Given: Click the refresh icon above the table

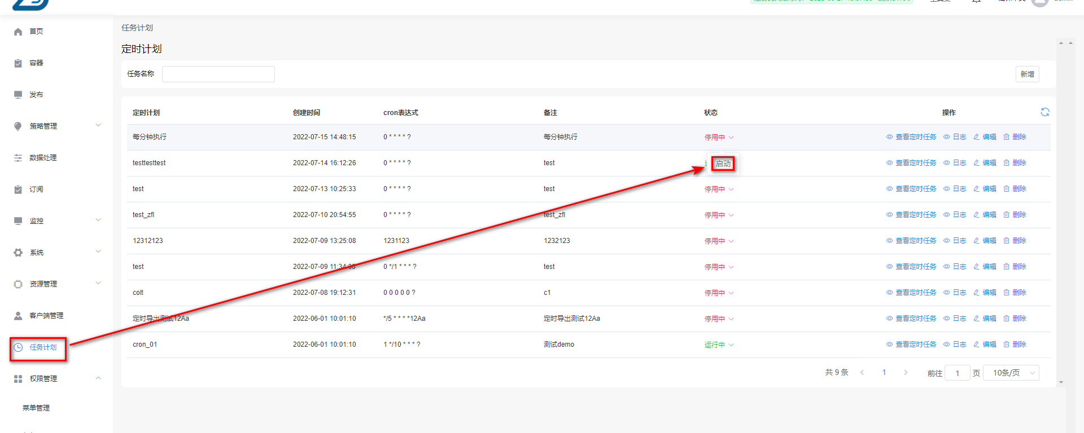Looking at the screenshot, I should pos(1044,112).
